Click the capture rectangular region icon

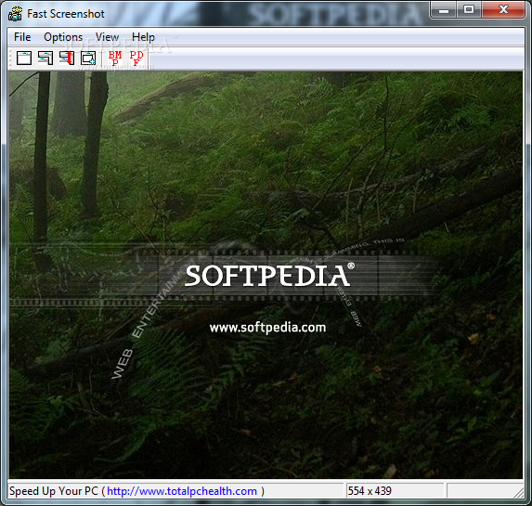tap(88, 58)
